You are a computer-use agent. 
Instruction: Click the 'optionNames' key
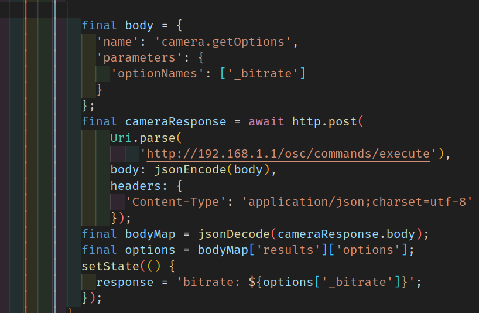[158, 74]
